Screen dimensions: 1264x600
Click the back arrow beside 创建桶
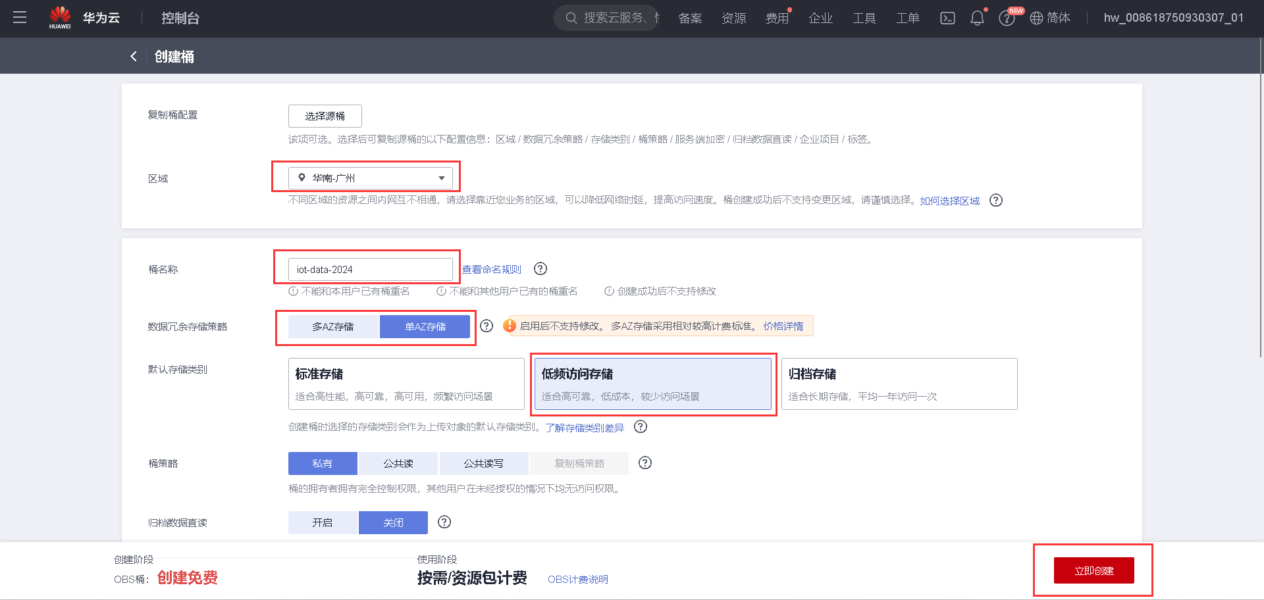pyautogui.click(x=134, y=57)
